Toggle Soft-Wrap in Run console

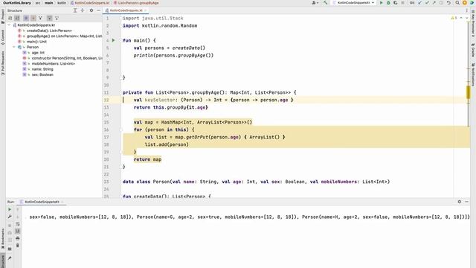(18, 224)
